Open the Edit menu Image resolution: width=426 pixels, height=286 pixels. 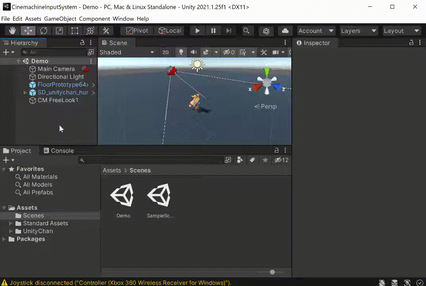17,19
